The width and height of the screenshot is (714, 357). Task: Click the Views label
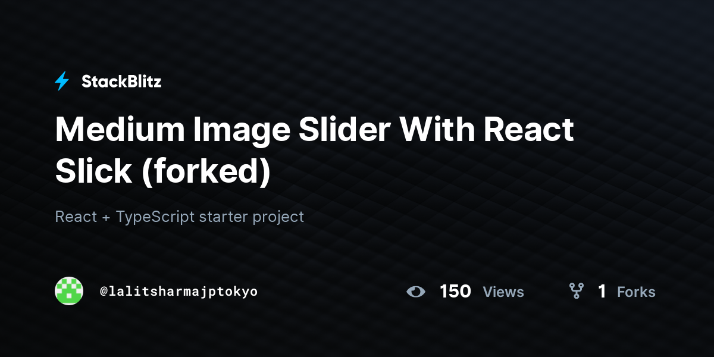(x=503, y=292)
